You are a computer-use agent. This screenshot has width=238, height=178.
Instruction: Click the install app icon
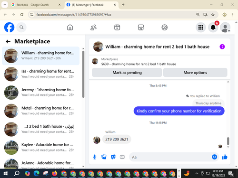(x=205, y=15)
